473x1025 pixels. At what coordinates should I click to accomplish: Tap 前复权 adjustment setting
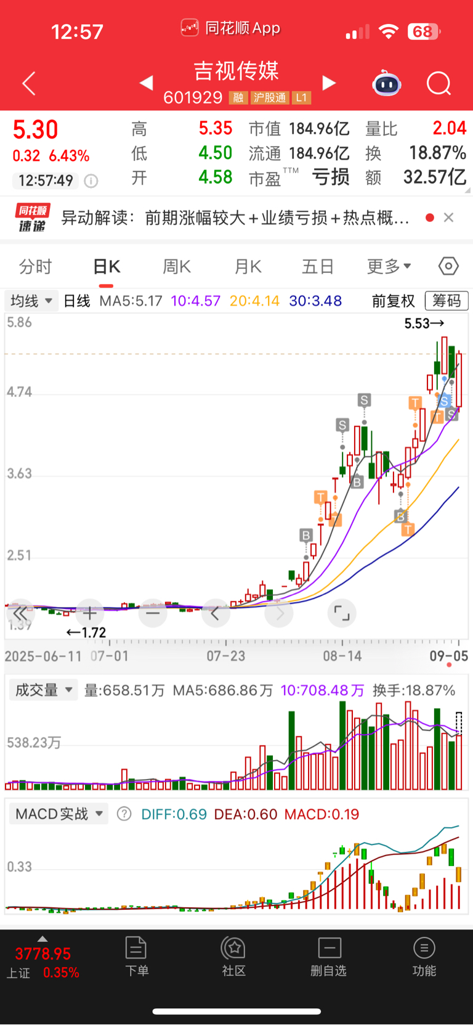(x=394, y=301)
